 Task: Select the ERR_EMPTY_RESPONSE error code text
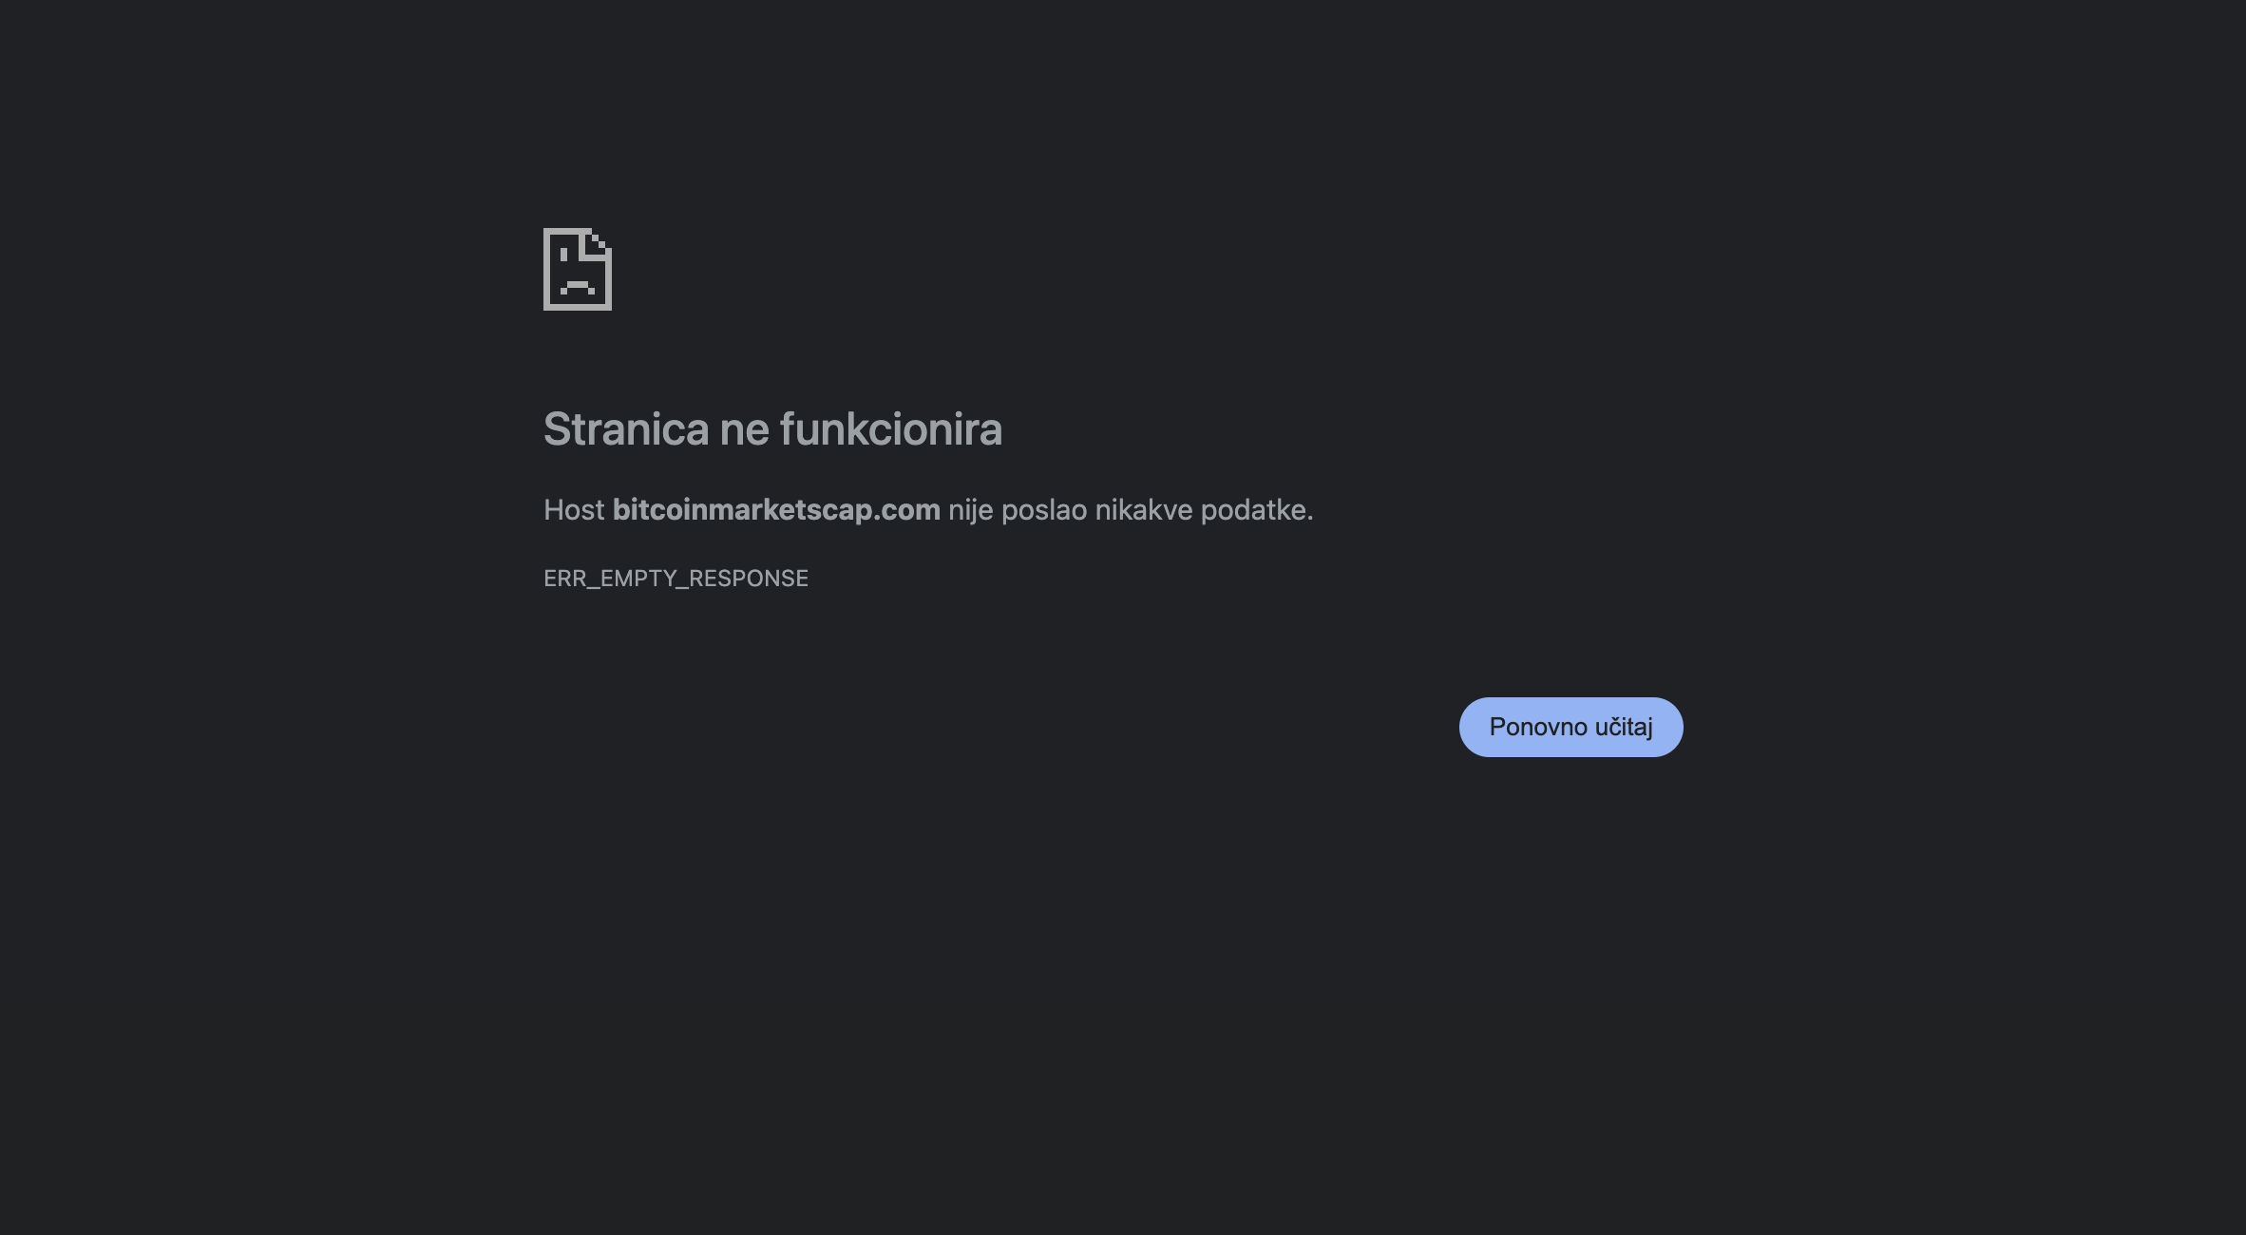coord(676,579)
